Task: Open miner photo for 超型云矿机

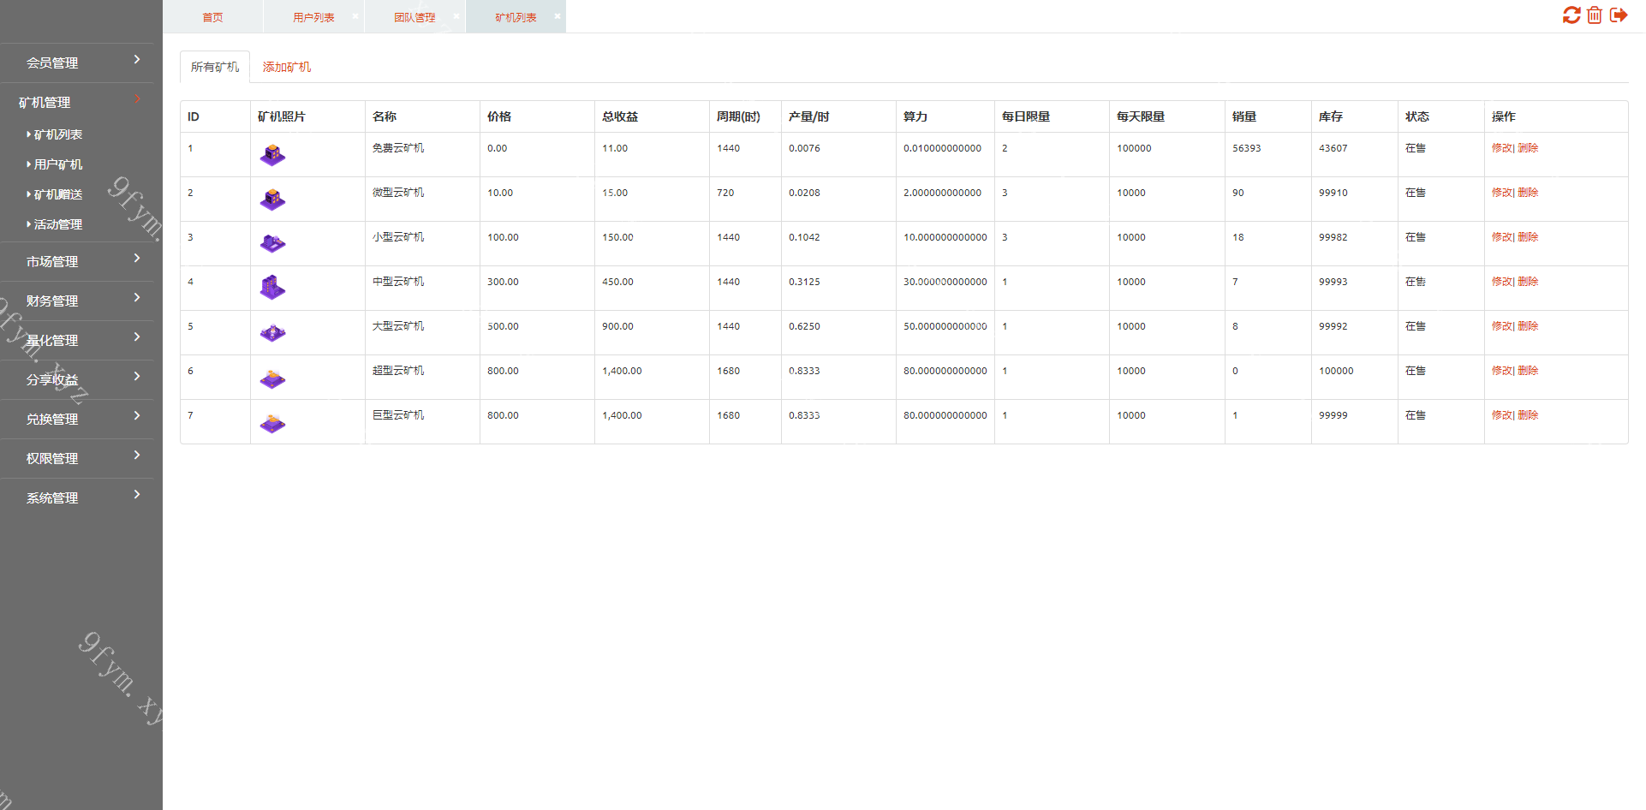Action: click(x=272, y=378)
